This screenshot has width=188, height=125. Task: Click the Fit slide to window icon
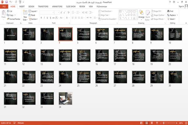click(186, 123)
